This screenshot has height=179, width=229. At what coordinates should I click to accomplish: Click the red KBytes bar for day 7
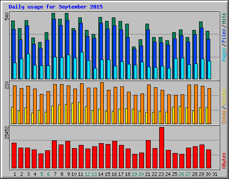click(54, 154)
